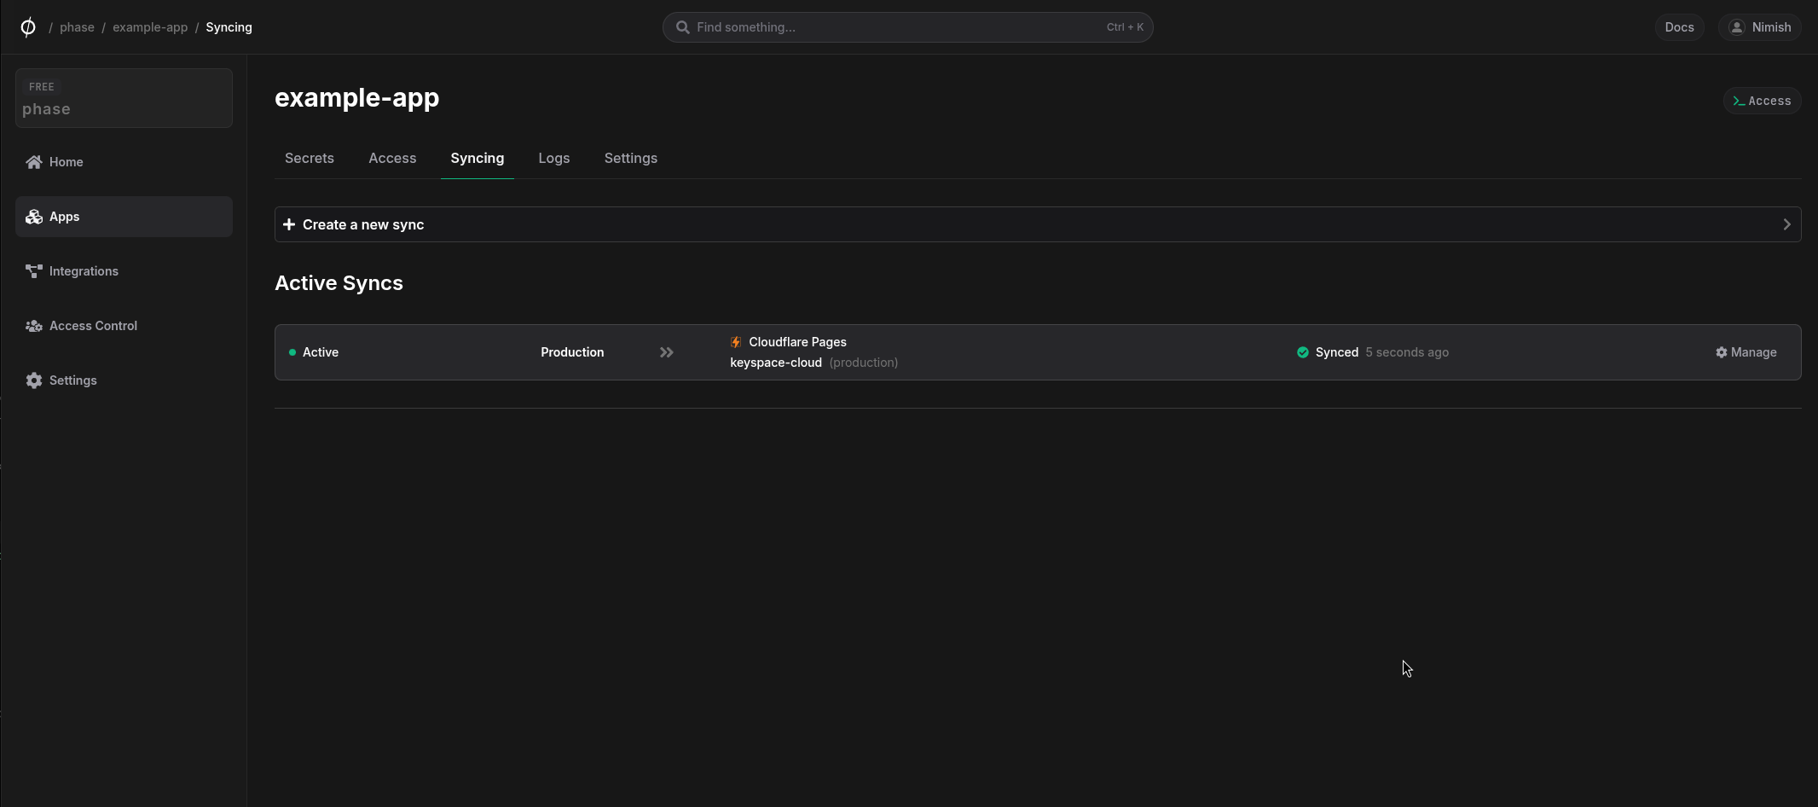Image resolution: width=1818 pixels, height=807 pixels.
Task: Click the Access button near the top right
Action: click(x=1762, y=100)
